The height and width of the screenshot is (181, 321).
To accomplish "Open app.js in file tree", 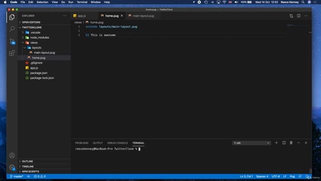I will (34, 68).
